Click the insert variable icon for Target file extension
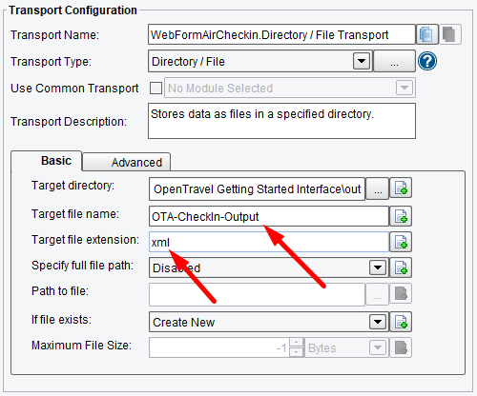The height and width of the screenshot is (396, 477). [401, 242]
